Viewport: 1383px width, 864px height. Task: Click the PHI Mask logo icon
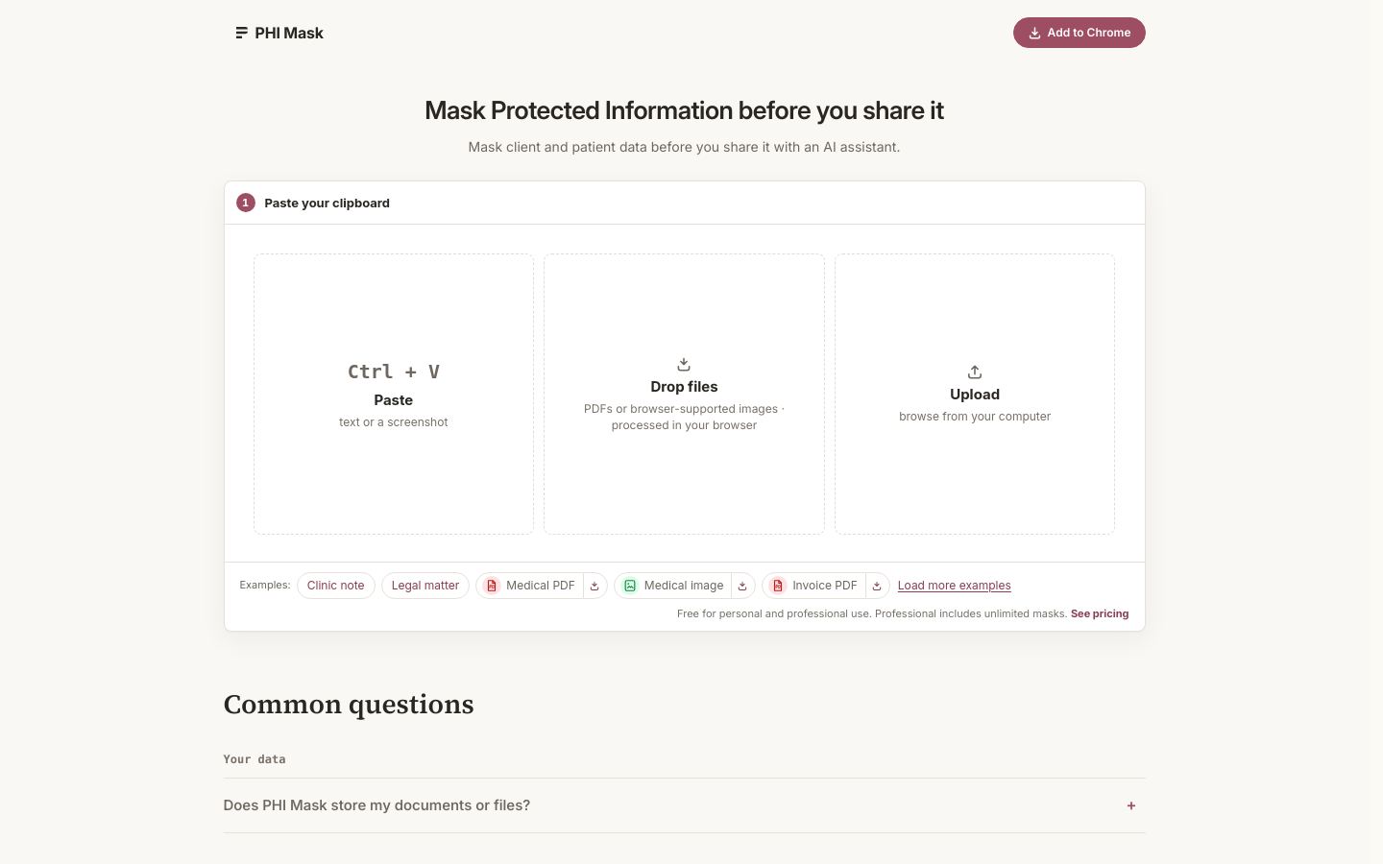pos(241,33)
